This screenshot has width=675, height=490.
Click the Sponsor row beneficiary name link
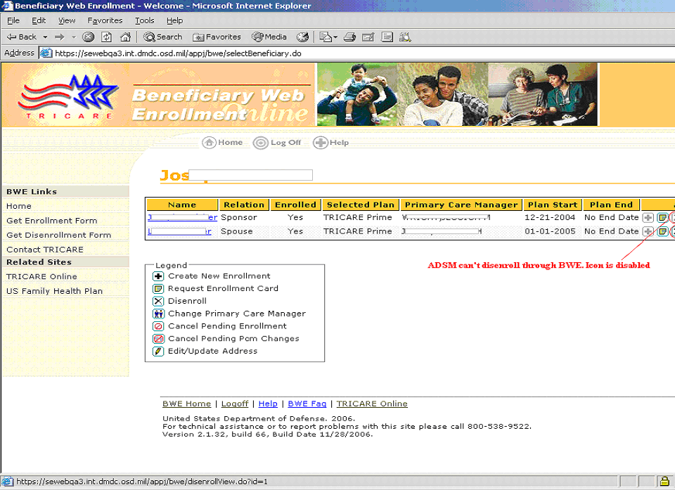(182, 217)
